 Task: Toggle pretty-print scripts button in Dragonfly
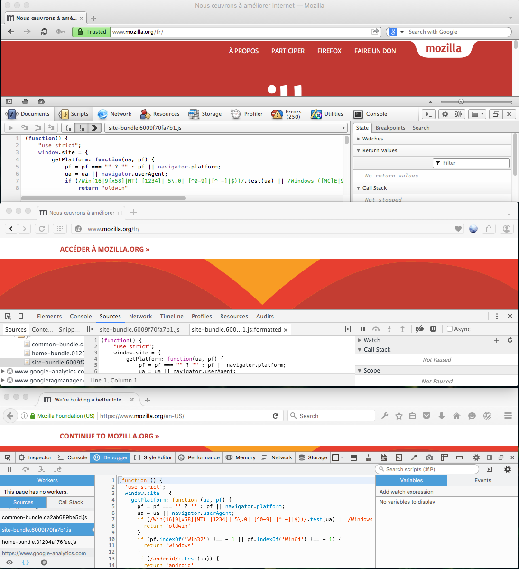[x=94, y=128]
